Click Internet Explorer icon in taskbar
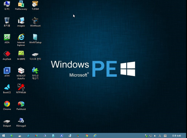The image size is (187, 138). tap(95, 136)
